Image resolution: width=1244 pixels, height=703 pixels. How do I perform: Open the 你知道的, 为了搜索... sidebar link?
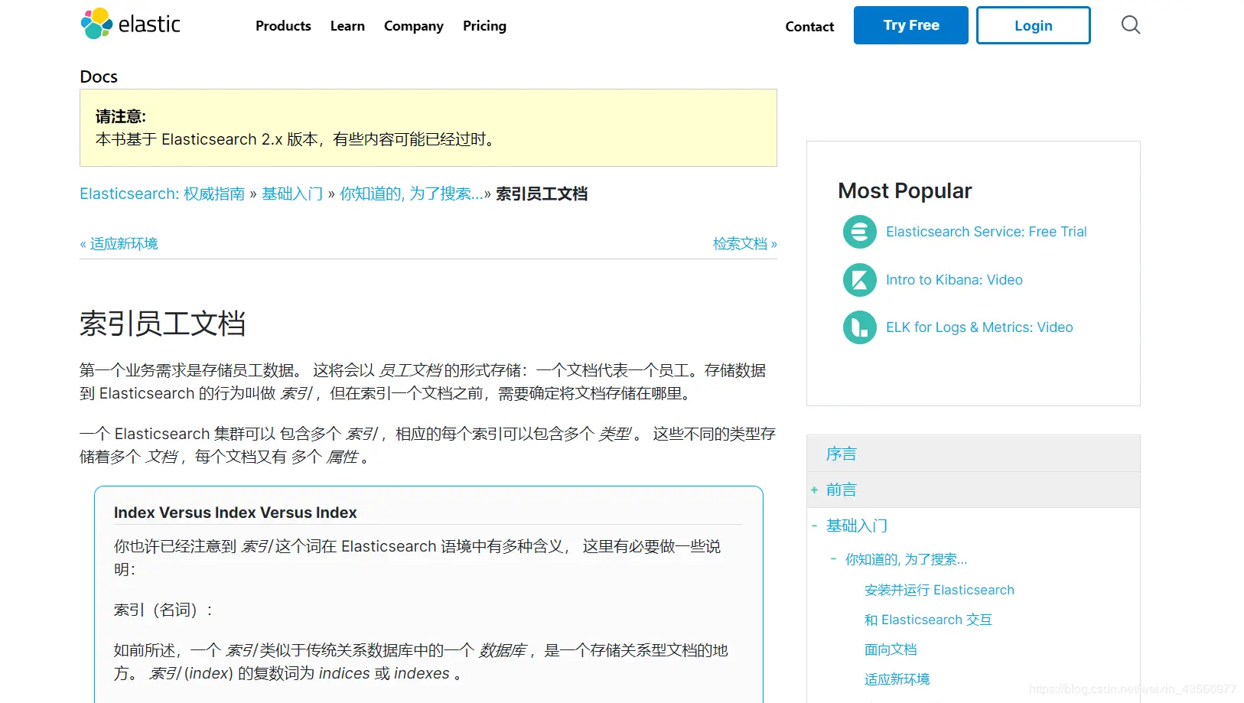(906, 559)
